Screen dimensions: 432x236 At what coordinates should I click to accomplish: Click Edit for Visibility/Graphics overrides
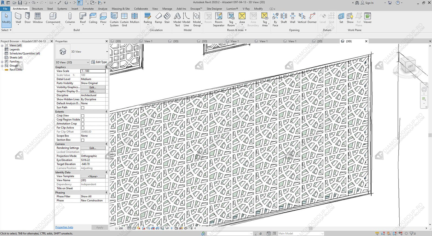tap(93, 87)
